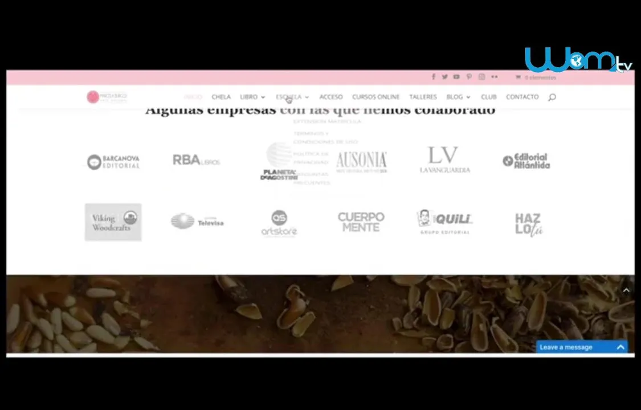Viewport: 641px width, 410px height.
Task: Open the CHELA menu item
Action: coord(221,97)
